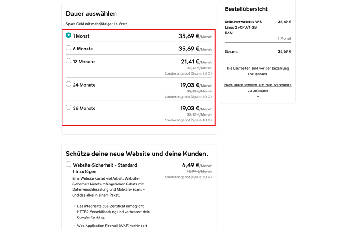
Task: Enable the Website-Sicherheit Standard checkbox
Action: click(68, 164)
